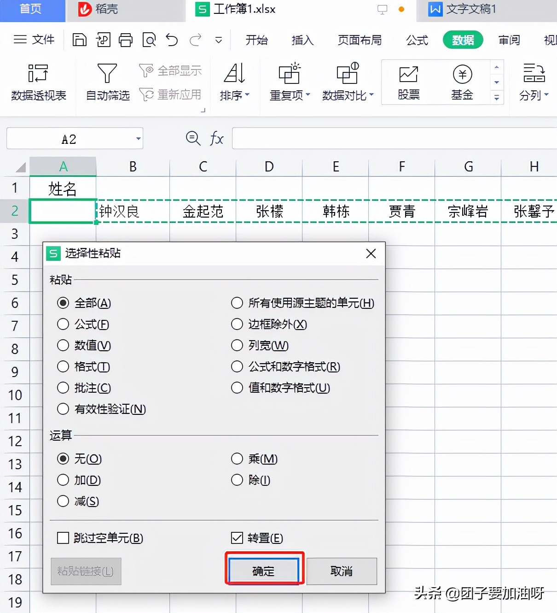Select the Column widths (列宽) option
This screenshot has width=557, height=613.
click(237, 345)
